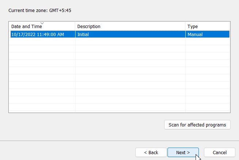
Task: Click the bottom empty row of the list
Action: tap(120, 107)
